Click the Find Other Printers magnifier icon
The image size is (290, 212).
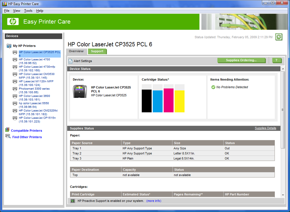tap(8, 136)
